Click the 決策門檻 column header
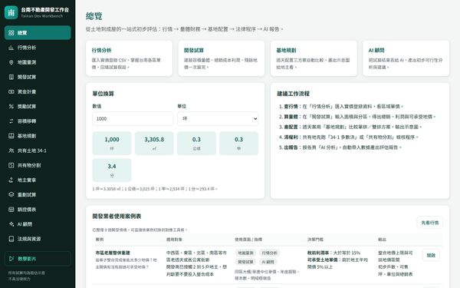The height and width of the screenshot is (288, 460). click(315, 240)
